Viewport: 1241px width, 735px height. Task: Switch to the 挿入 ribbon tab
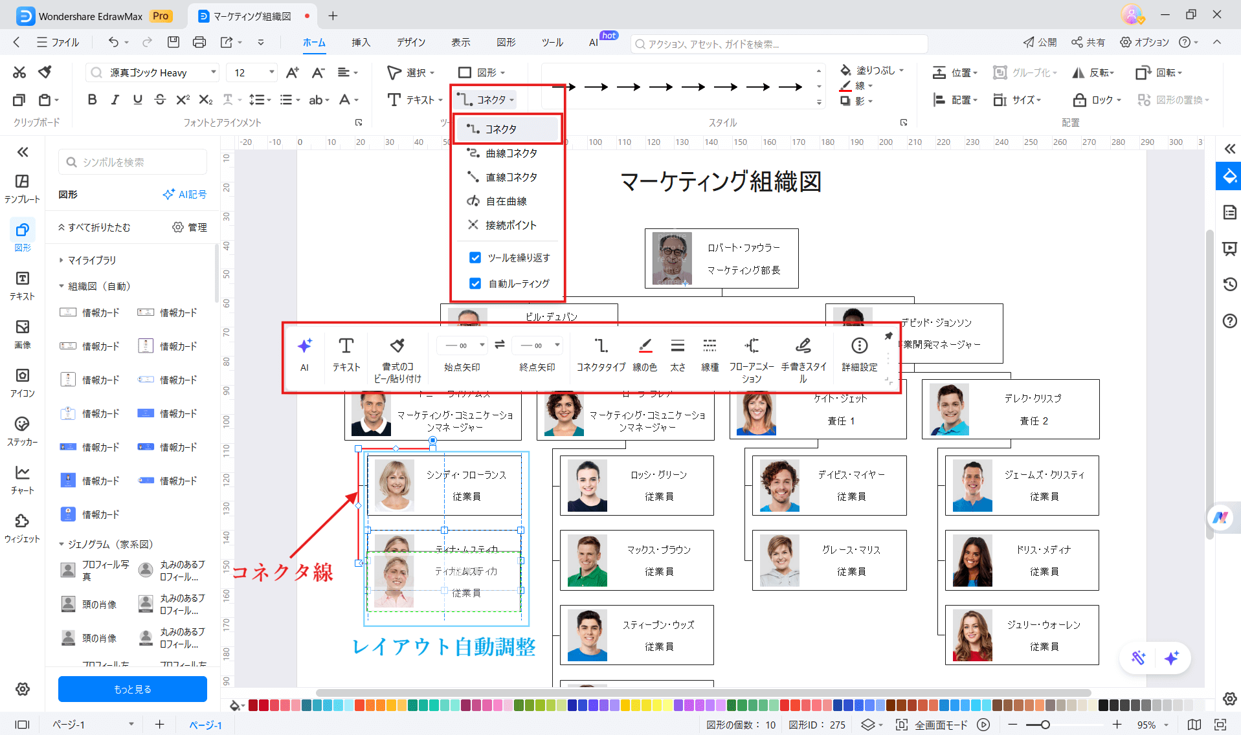(x=361, y=42)
